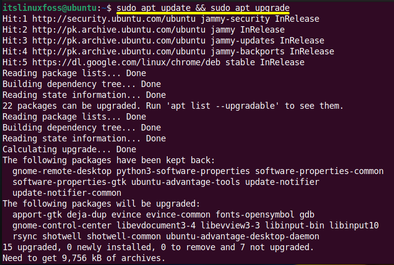Image resolution: width=394 pixels, height=265 pixels.
Task: Click the software-properties-common package name
Action: tap(319, 171)
